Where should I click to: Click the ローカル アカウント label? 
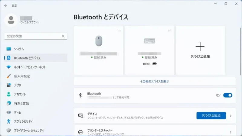coord(30,22)
